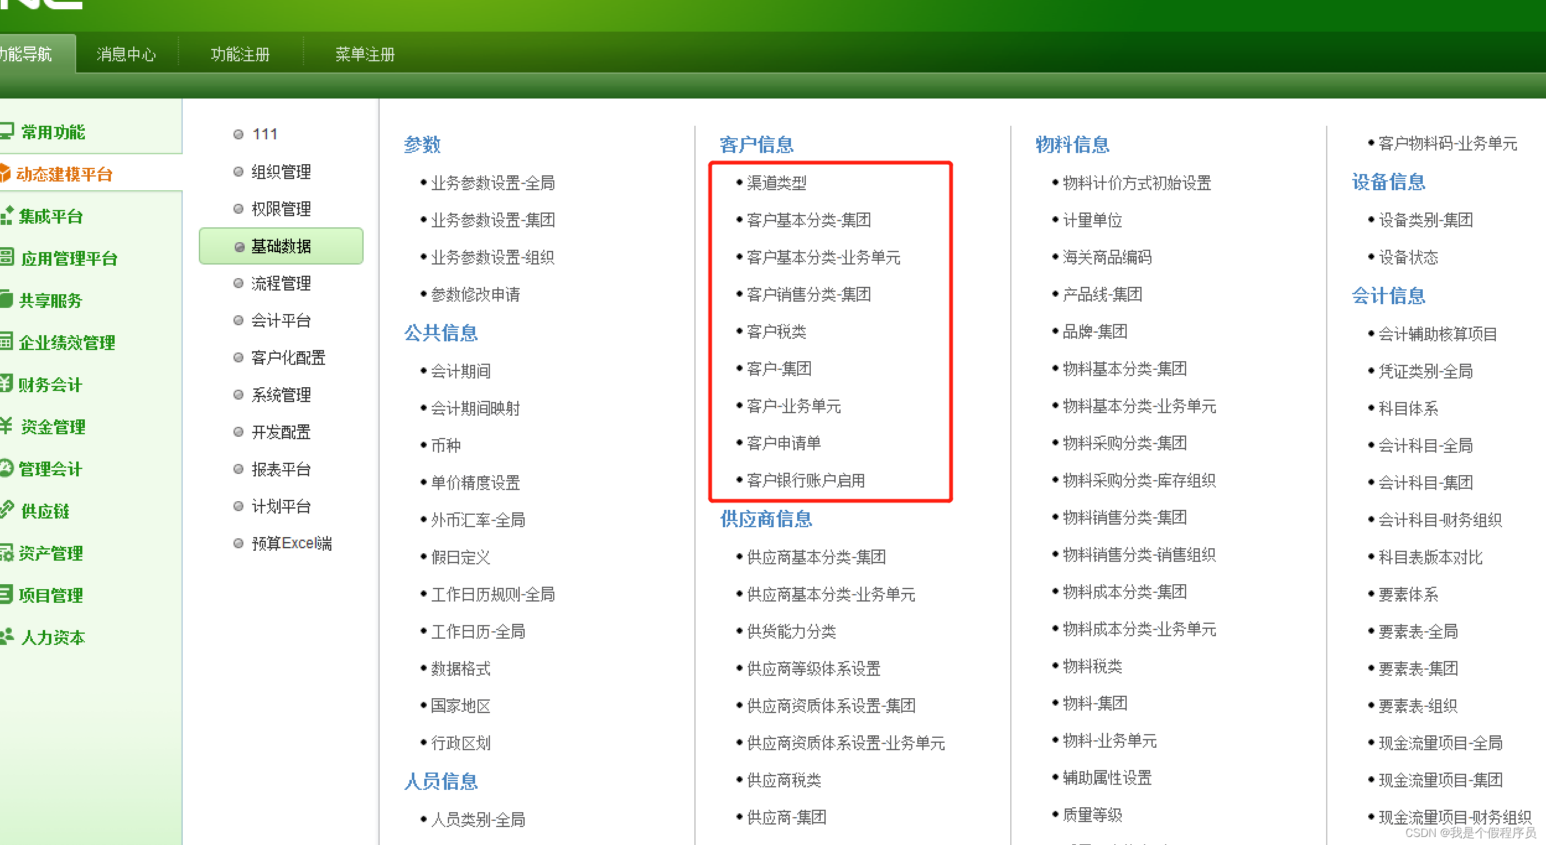
Task: Click the 物料信息 section heading
Action: click(x=1073, y=144)
